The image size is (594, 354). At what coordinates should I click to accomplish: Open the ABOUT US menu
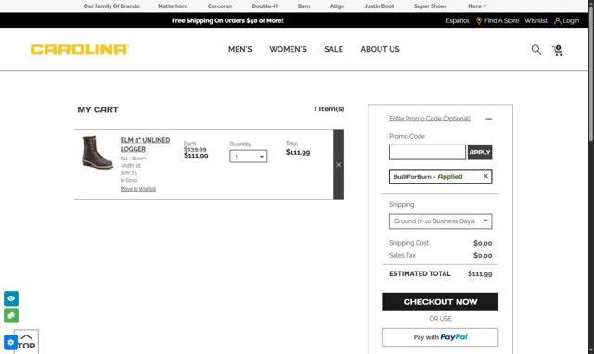380,49
